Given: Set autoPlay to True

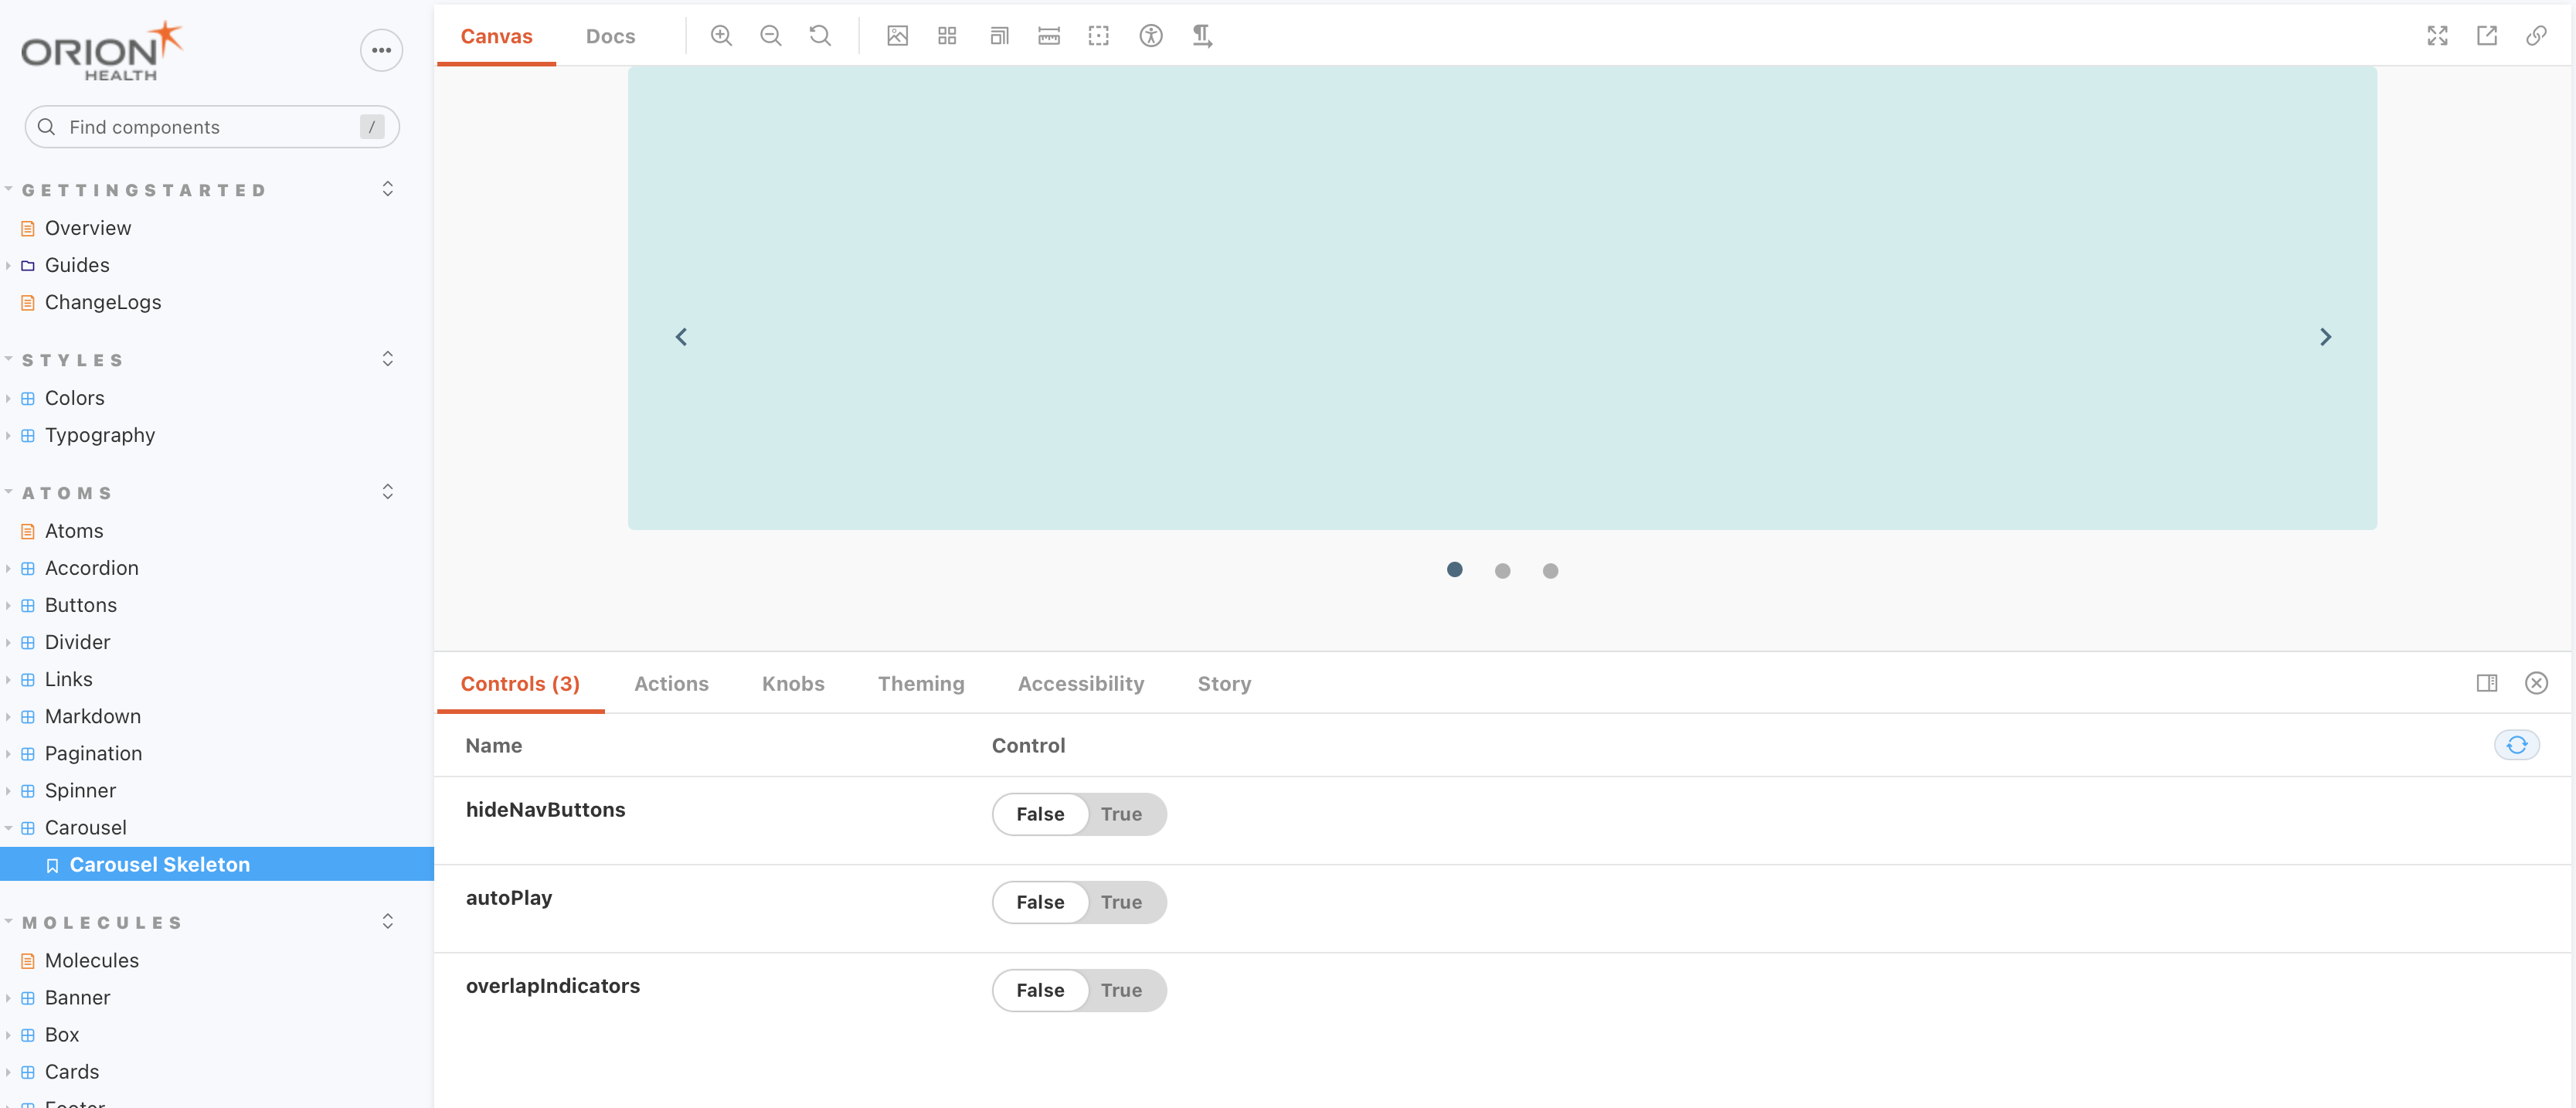Looking at the screenshot, I should click(x=1121, y=902).
